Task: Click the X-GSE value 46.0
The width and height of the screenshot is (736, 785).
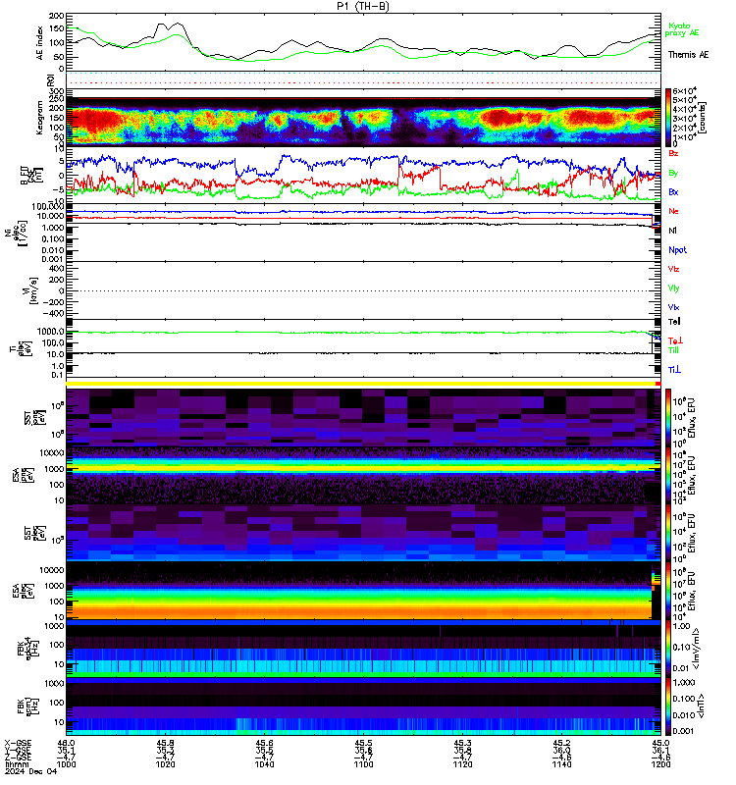Action: 66,743
